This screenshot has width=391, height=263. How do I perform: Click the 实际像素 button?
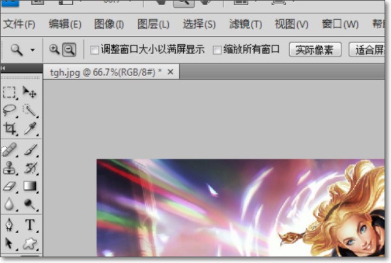(315, 49)
